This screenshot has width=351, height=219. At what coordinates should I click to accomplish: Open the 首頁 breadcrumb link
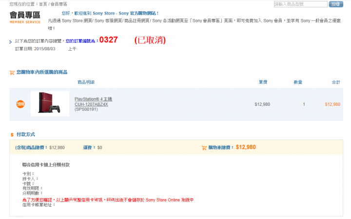click(x=43, y=4)
